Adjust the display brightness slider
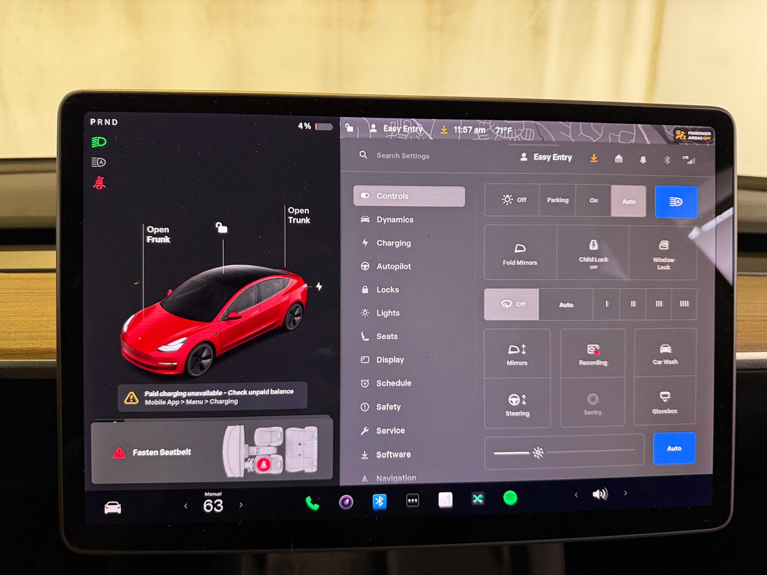 point(564,452)
